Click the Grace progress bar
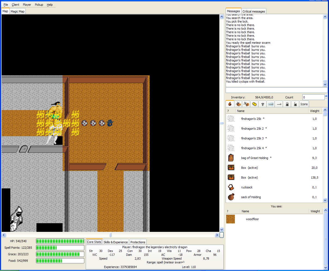This screenshot has height=271, width=329. (x=60, y=254)
